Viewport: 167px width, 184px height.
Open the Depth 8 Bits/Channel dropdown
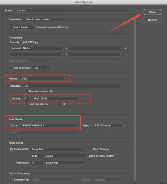(x=109, y=125)
